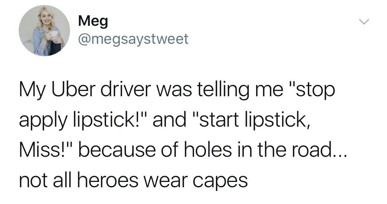Click the word not starting last line
387x204 pixels.
[32, 180]
